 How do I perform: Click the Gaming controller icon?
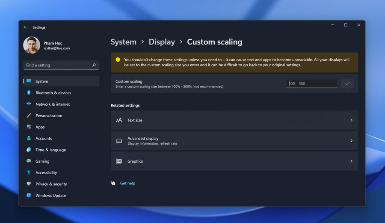(29, 161)
